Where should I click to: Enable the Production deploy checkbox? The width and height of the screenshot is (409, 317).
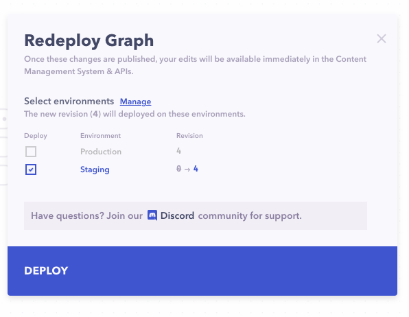point(31,152)
